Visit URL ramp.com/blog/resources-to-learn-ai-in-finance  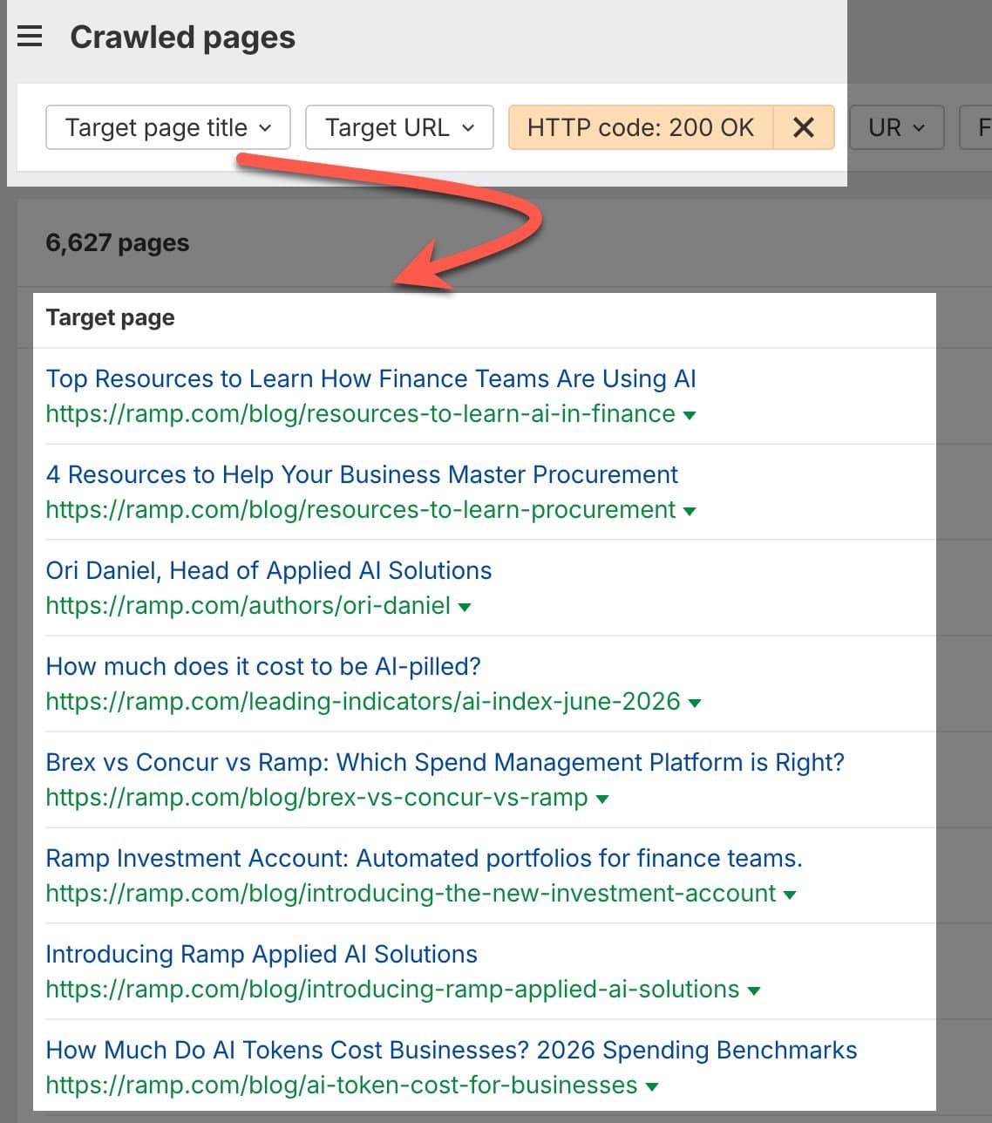coord(360,413)
